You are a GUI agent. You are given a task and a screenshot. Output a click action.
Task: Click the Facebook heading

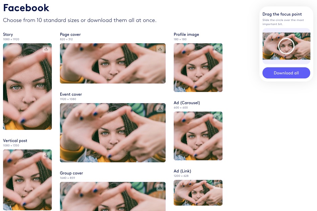coord(26,8)
